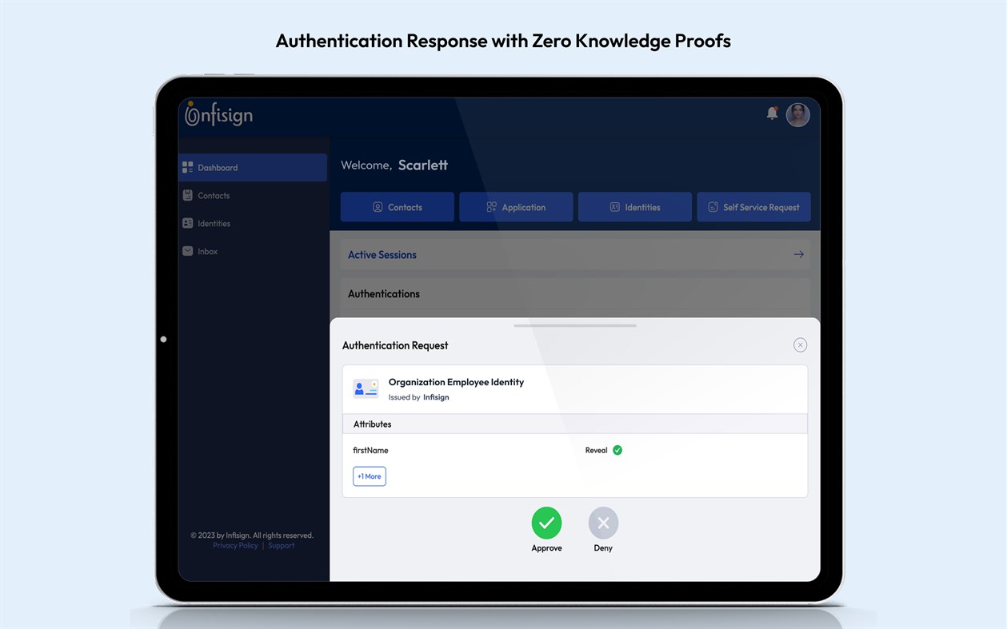
Task: Select the Dashboard sidebar icon
Action: pos(186,167)
